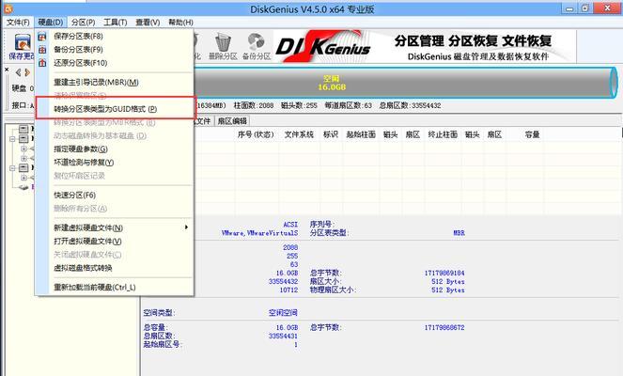This screenshot has width=623, height=376.
Task: Switch to the 扇区编辑 tab
Action: (232, 121)
